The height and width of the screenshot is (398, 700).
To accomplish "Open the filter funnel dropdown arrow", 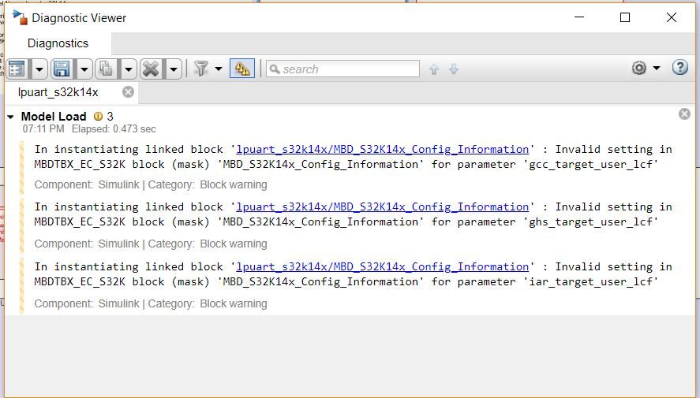I will coord(219,69).
